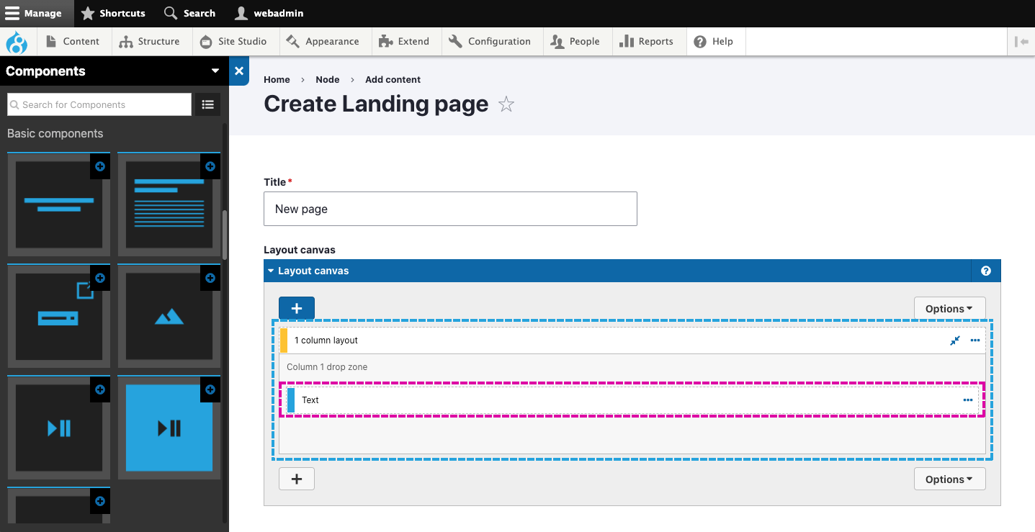
Task: Add the image component via plus
Action: click(210, 278)
